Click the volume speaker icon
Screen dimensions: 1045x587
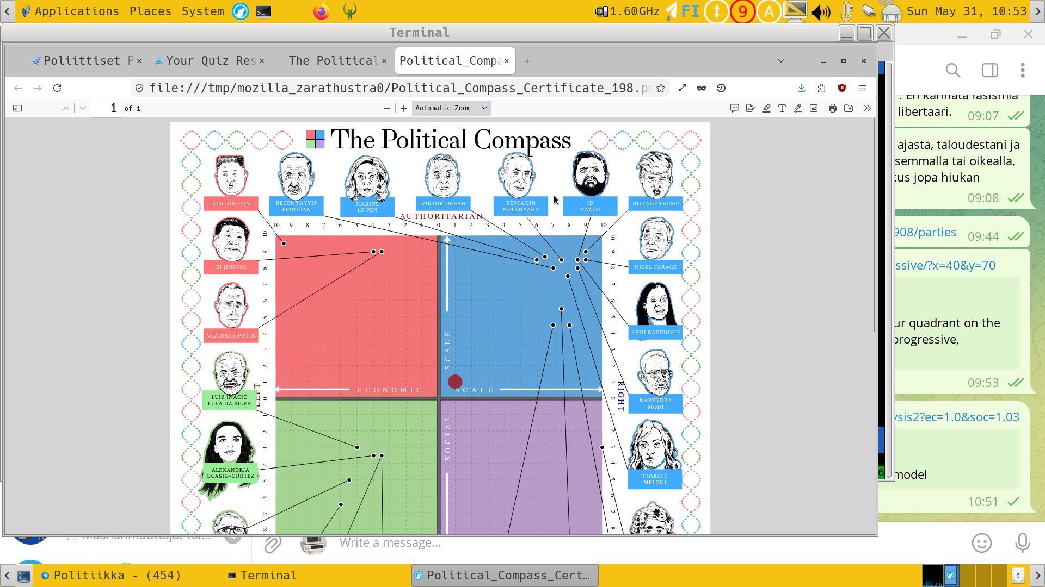820,11
